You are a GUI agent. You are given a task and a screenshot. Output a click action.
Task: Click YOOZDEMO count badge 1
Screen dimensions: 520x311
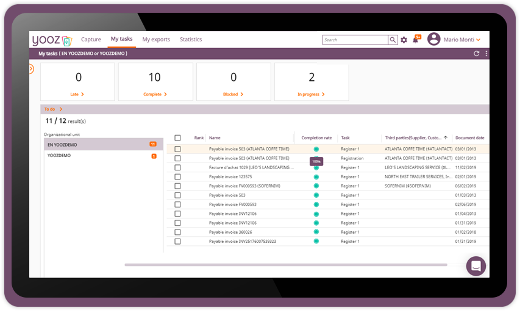[154, 156]
